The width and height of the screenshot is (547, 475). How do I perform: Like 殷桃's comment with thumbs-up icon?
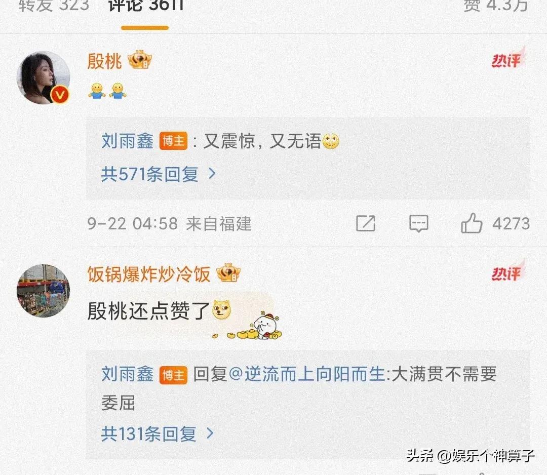(472, 223)
